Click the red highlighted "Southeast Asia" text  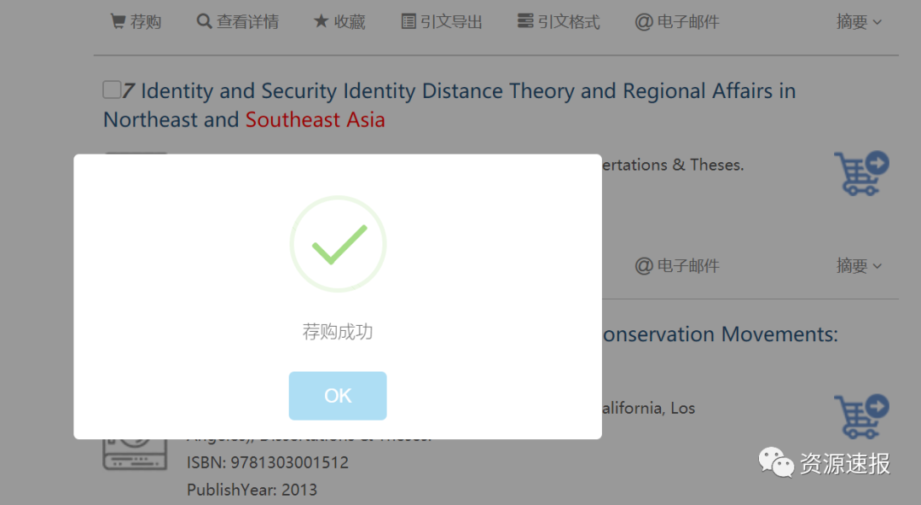pos(315,120)
